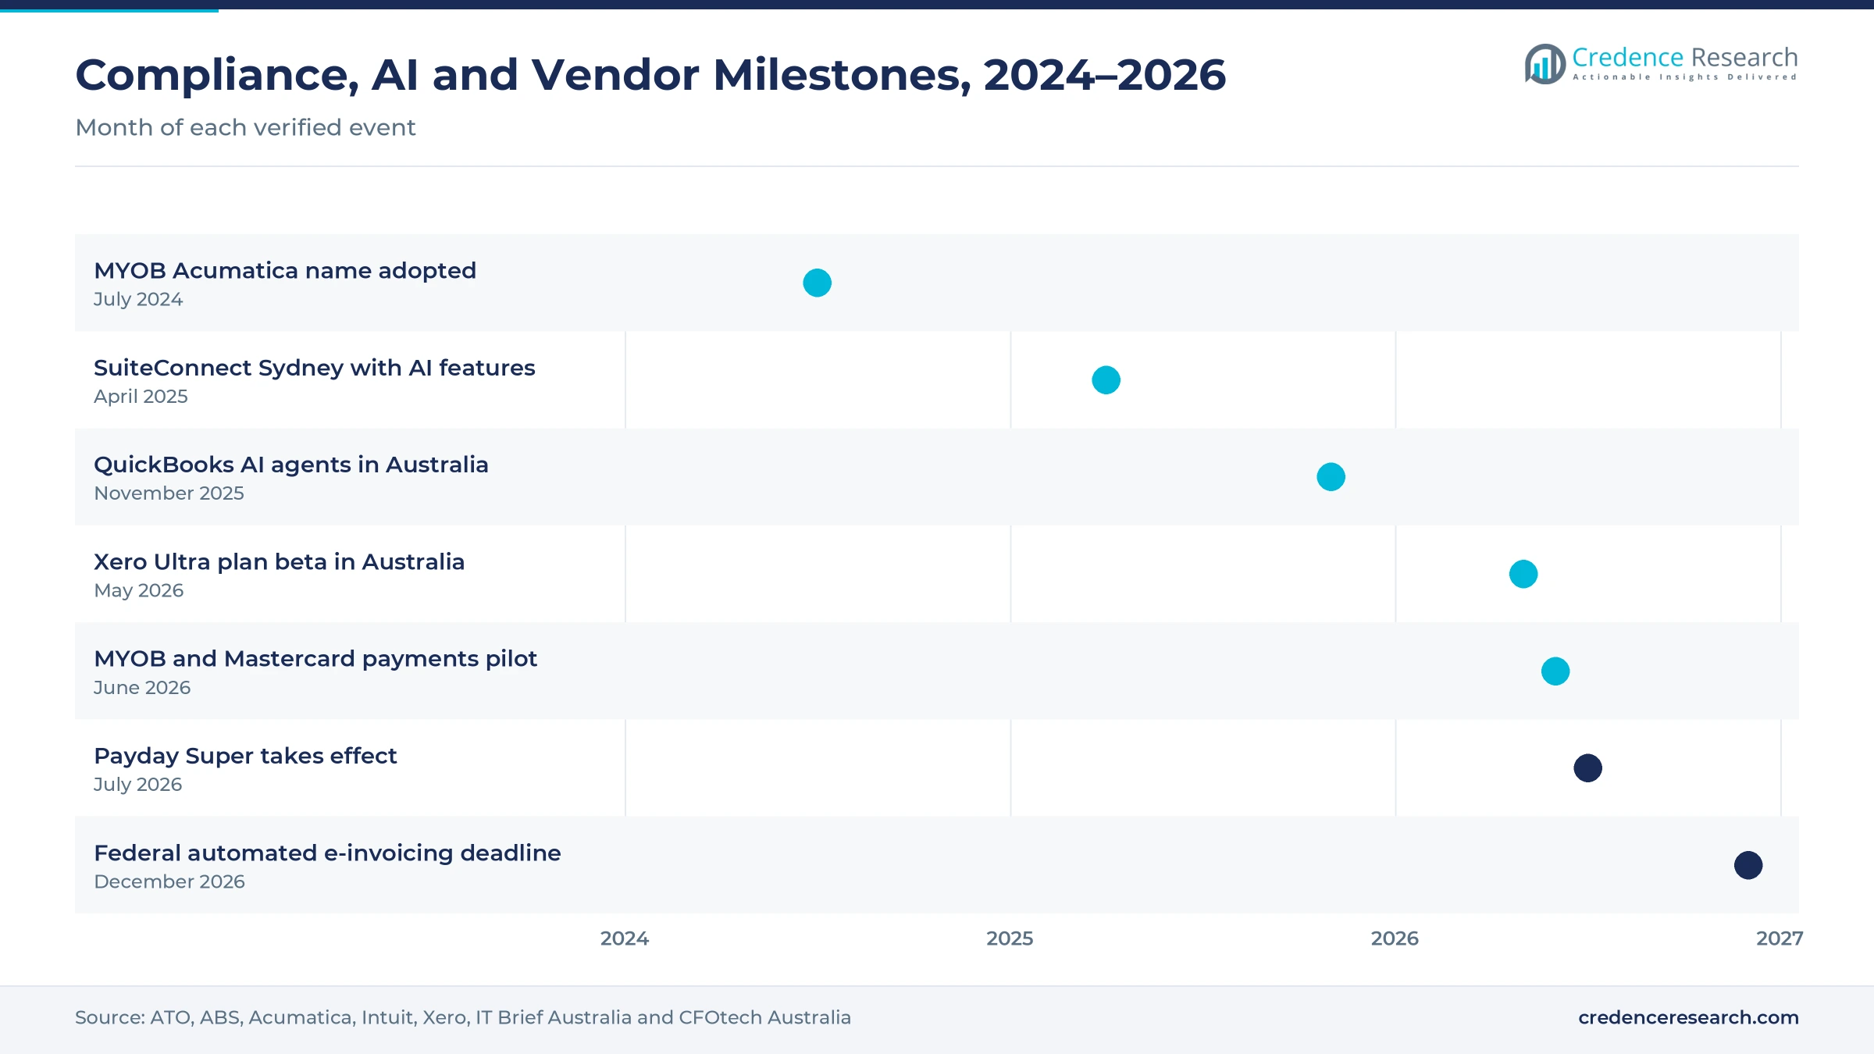Viewport: 1874px width, 1054px height.
Task: Click the 2024 axis label
Action: click(x=625, y=938)
